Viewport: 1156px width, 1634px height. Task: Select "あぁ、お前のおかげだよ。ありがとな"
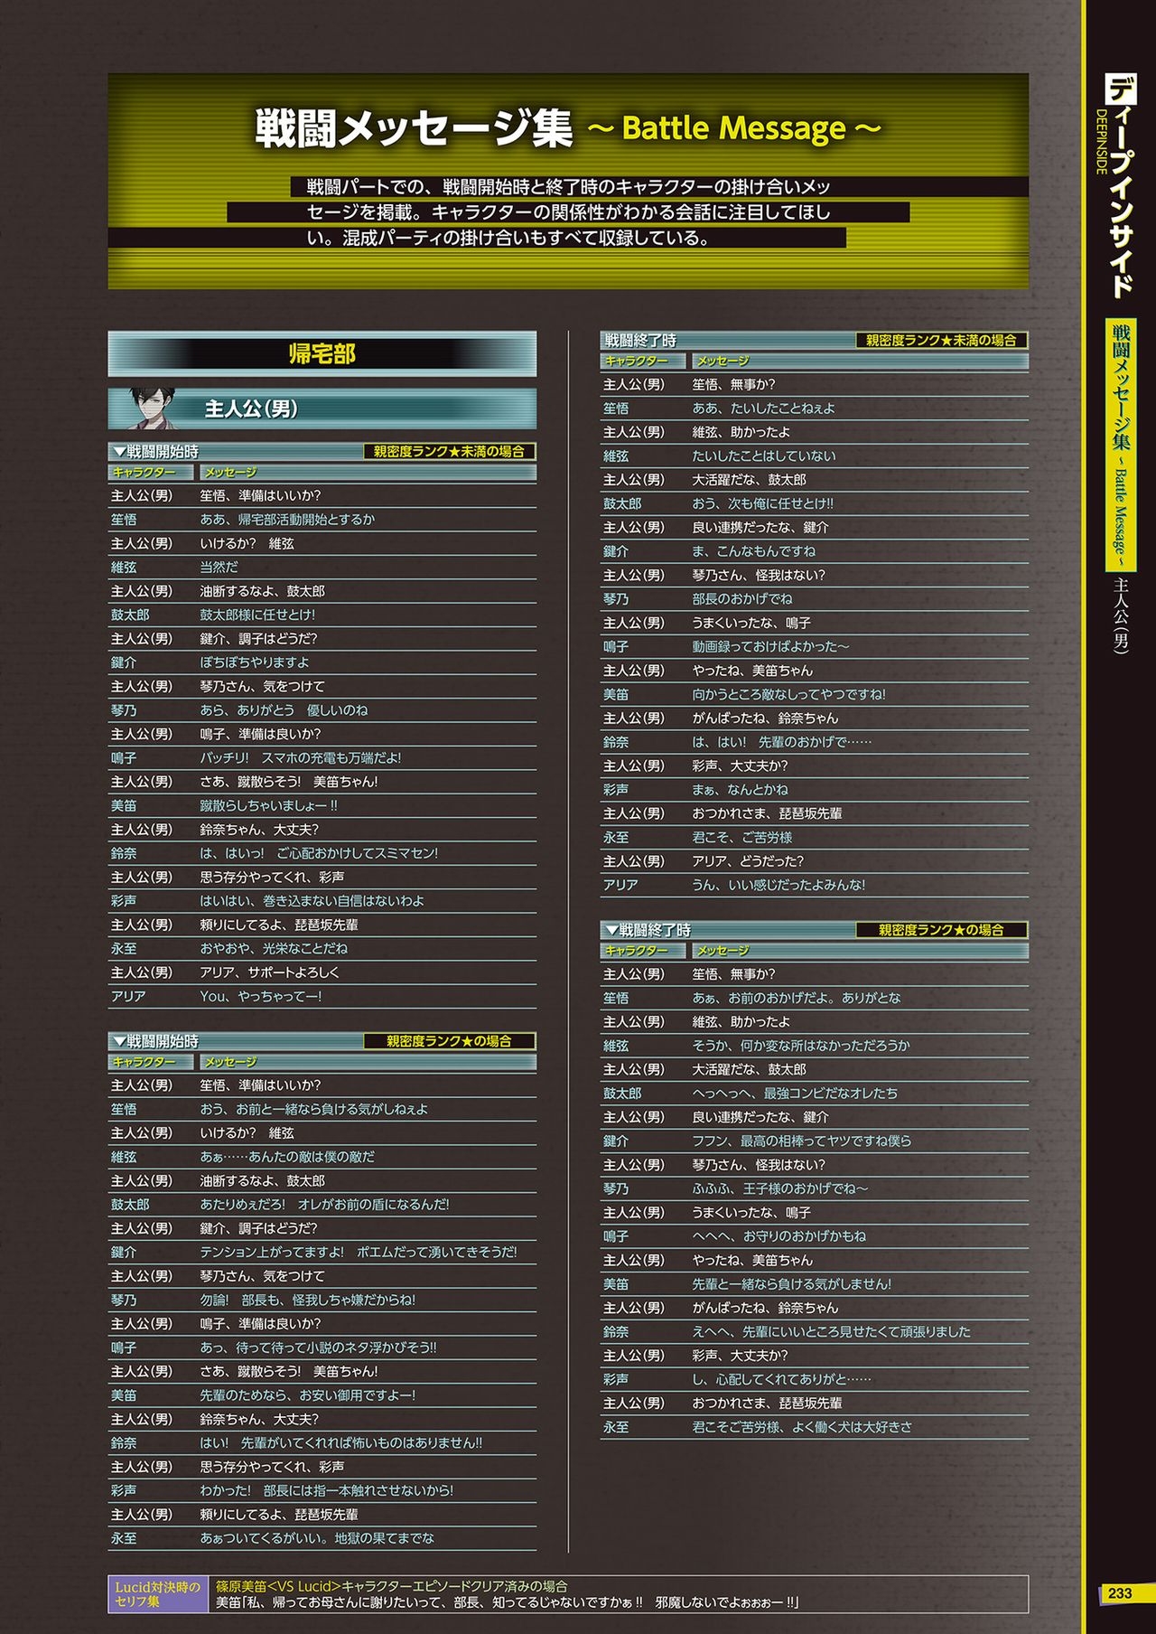point(797,998)
